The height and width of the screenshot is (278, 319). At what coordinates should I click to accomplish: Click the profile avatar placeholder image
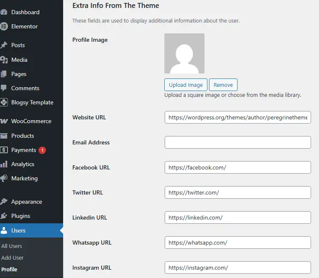[184, 53]
